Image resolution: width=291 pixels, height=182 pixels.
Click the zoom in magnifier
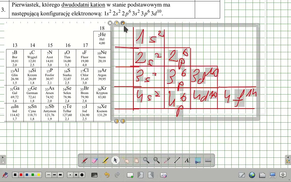point(146,160)
